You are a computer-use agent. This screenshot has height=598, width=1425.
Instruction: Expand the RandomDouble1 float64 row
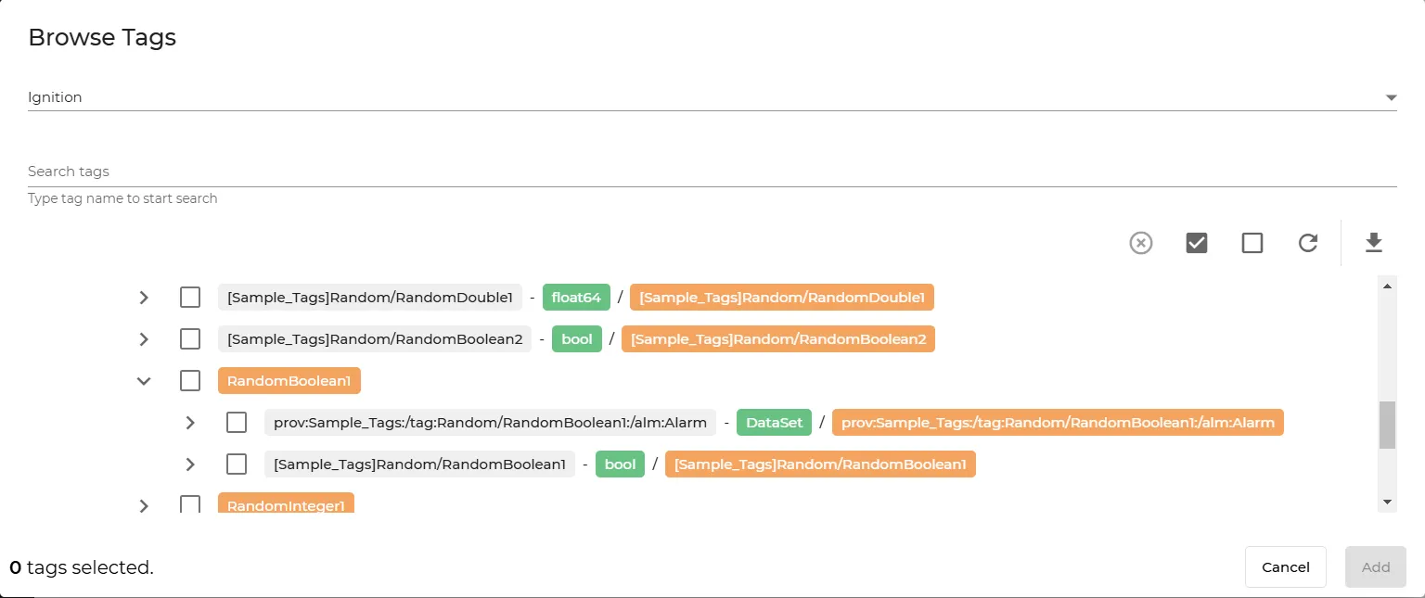tap(144, 298)
